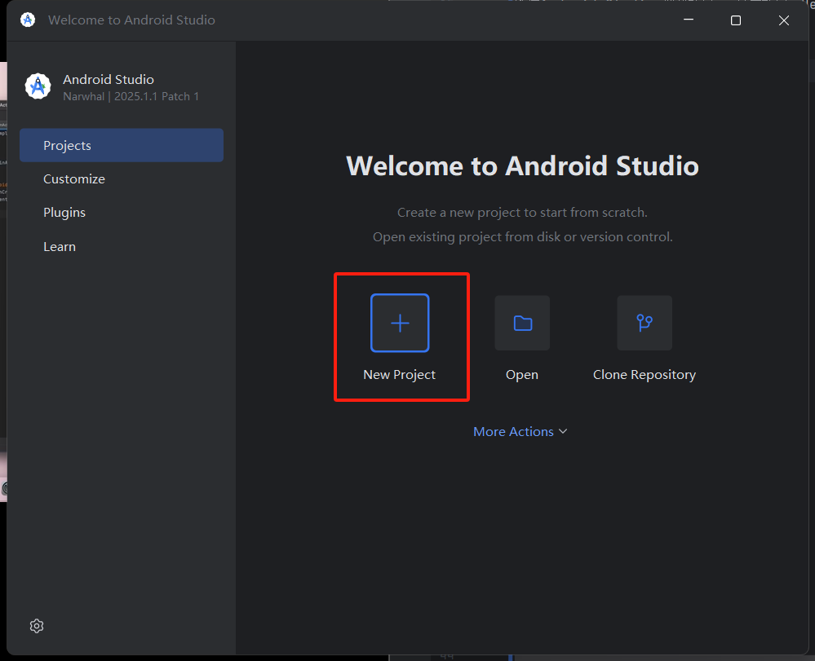Click the Open text label
This screenshot has width=815, height=661.
(522, 375)
